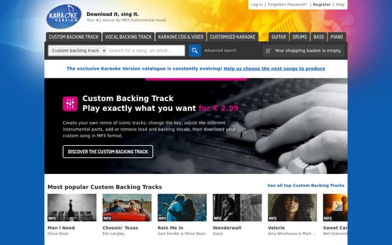Open the Choosin' Texas thumbnail
The width and height of the screenshot is (392, 245).
[x=127, y=208]
